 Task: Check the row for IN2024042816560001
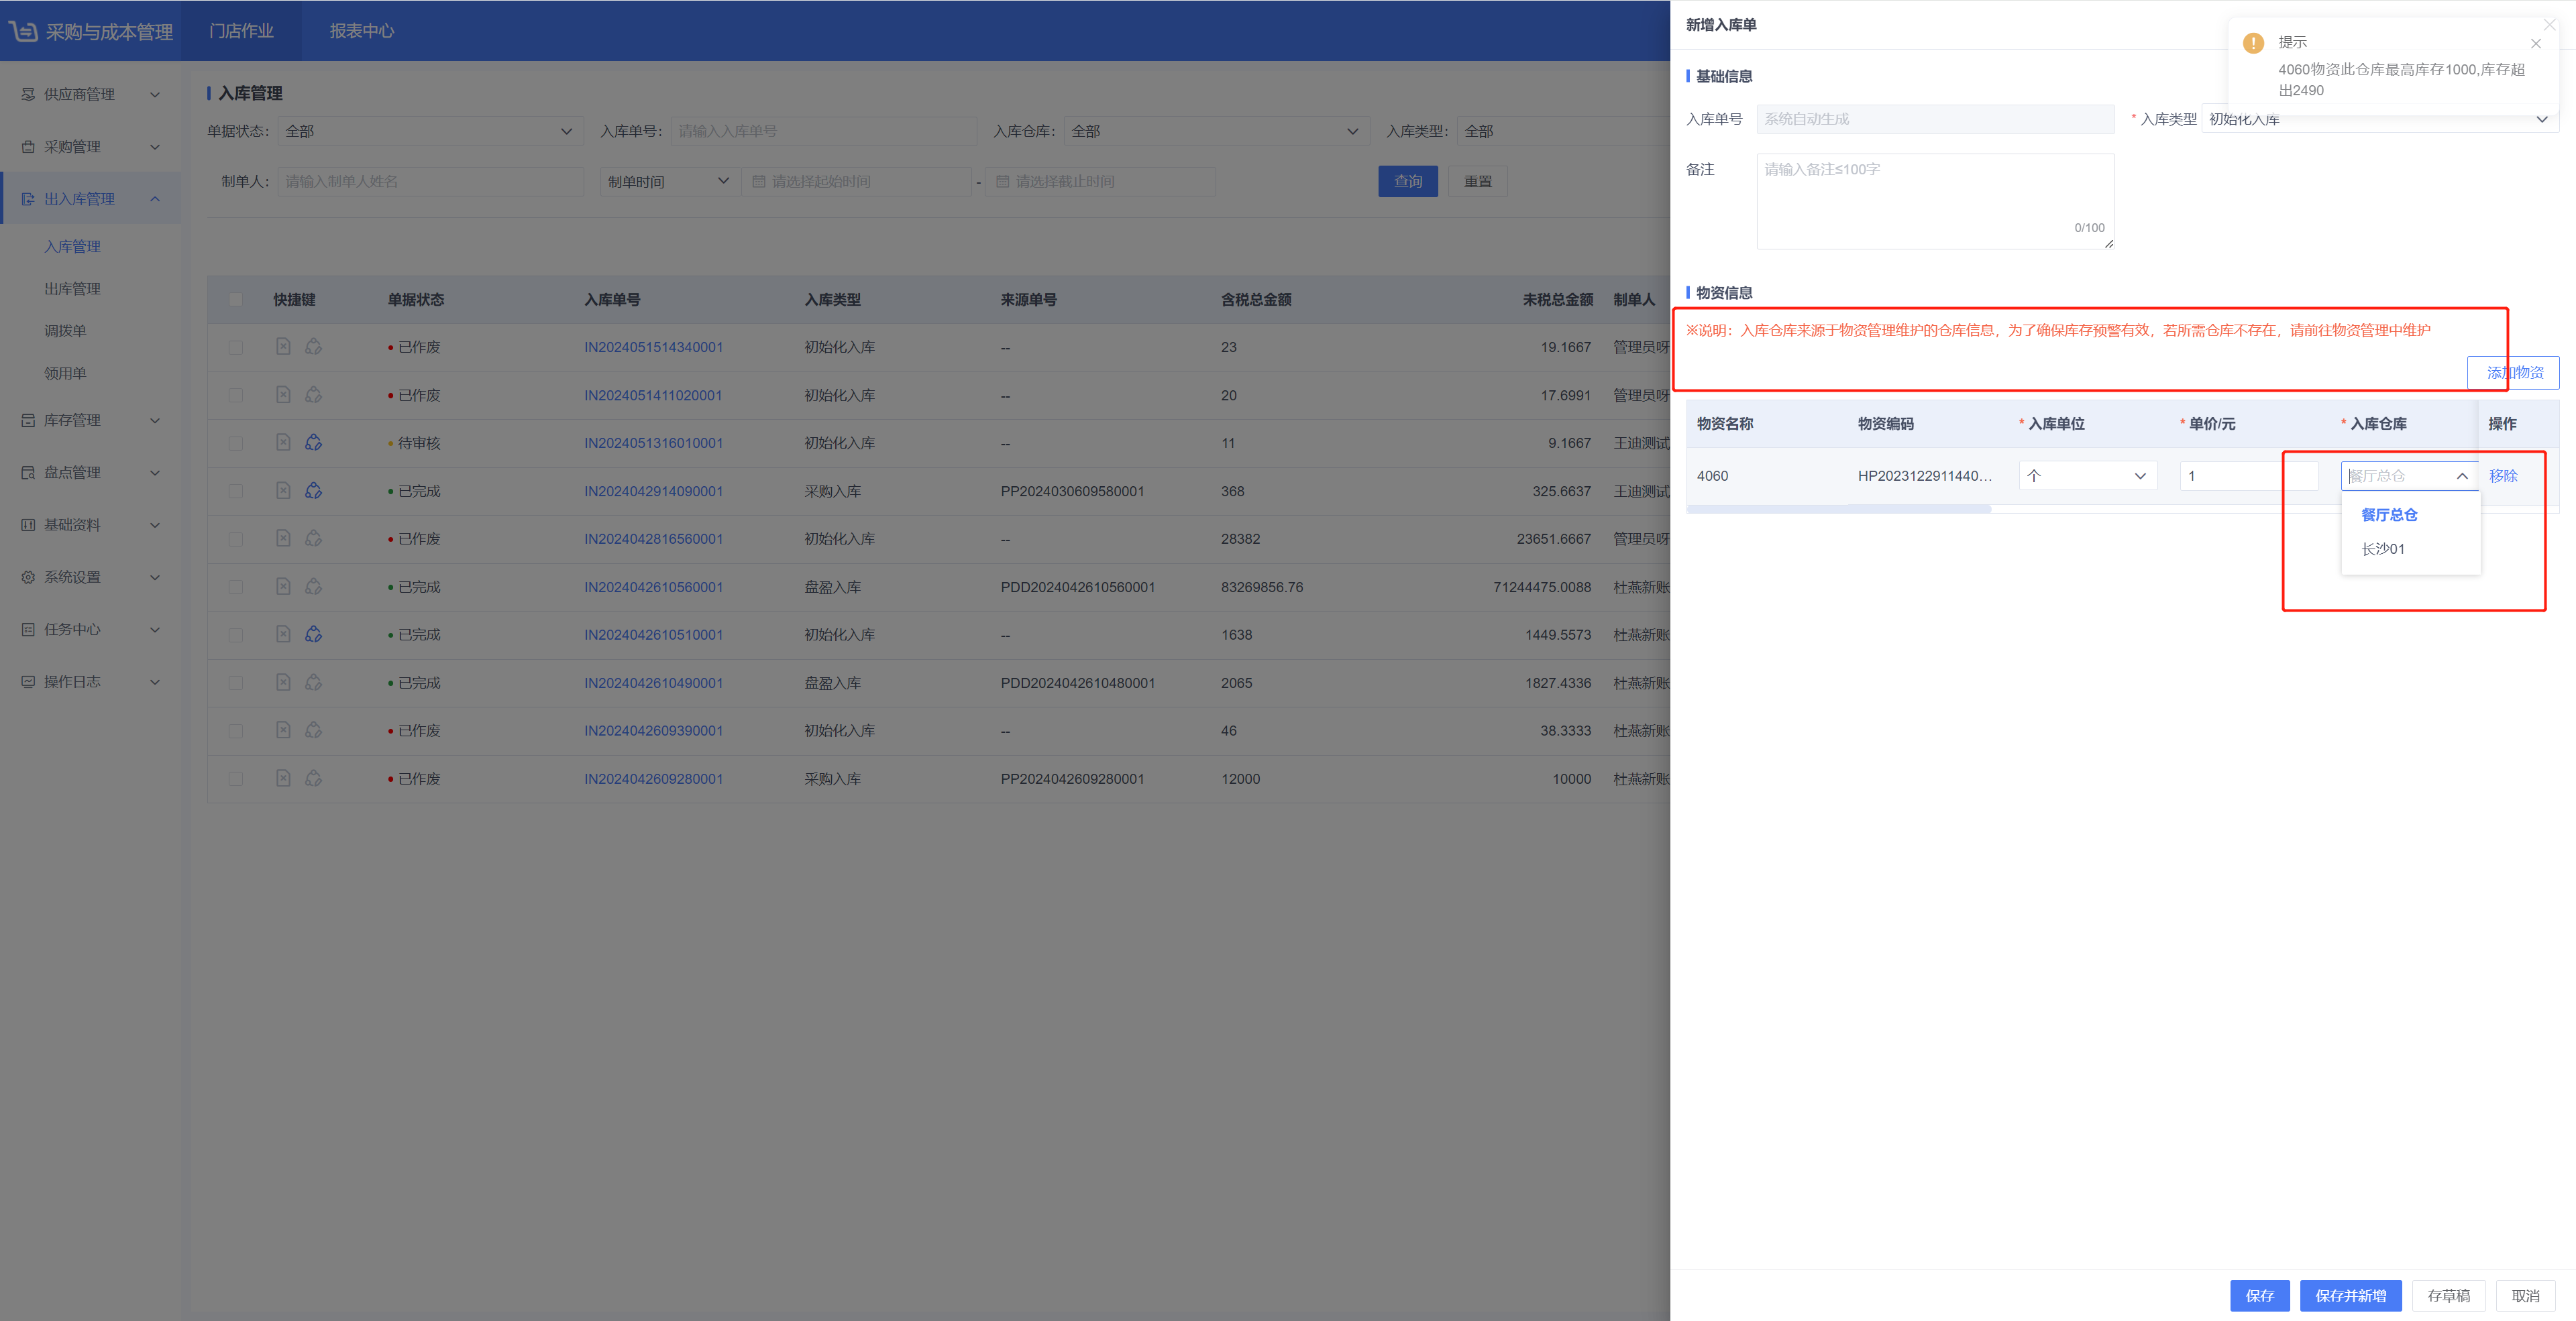pos(235,538)
